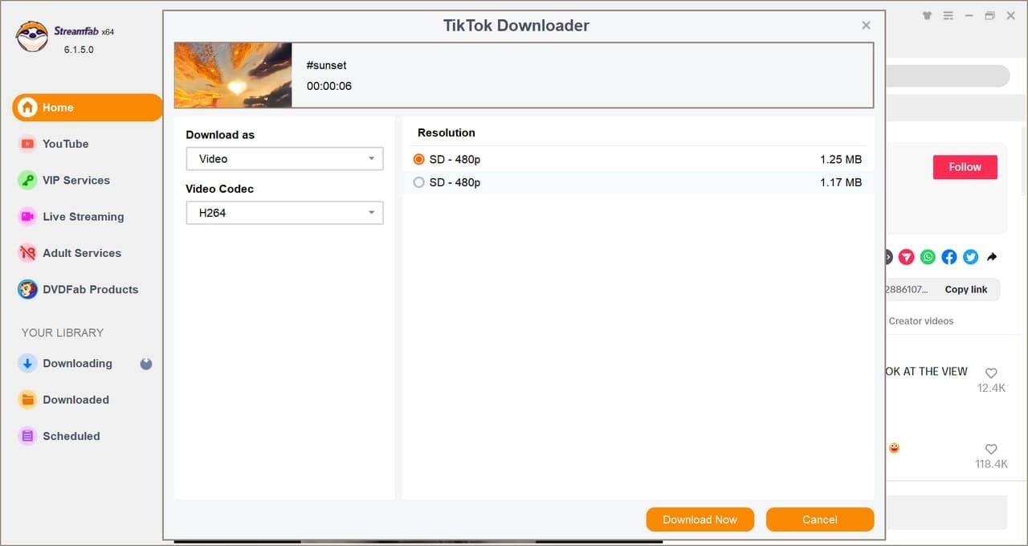Open the Downloaded library list
This screenshot has width=1028, height=546.
75,400
